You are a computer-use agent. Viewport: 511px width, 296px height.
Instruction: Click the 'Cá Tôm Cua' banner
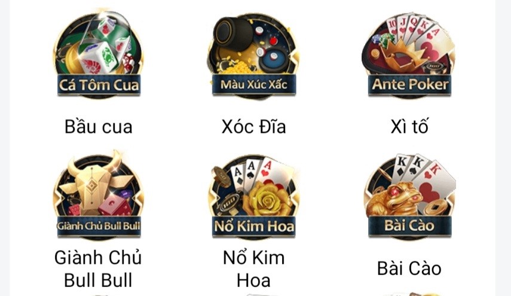click(x=99, y=85)
